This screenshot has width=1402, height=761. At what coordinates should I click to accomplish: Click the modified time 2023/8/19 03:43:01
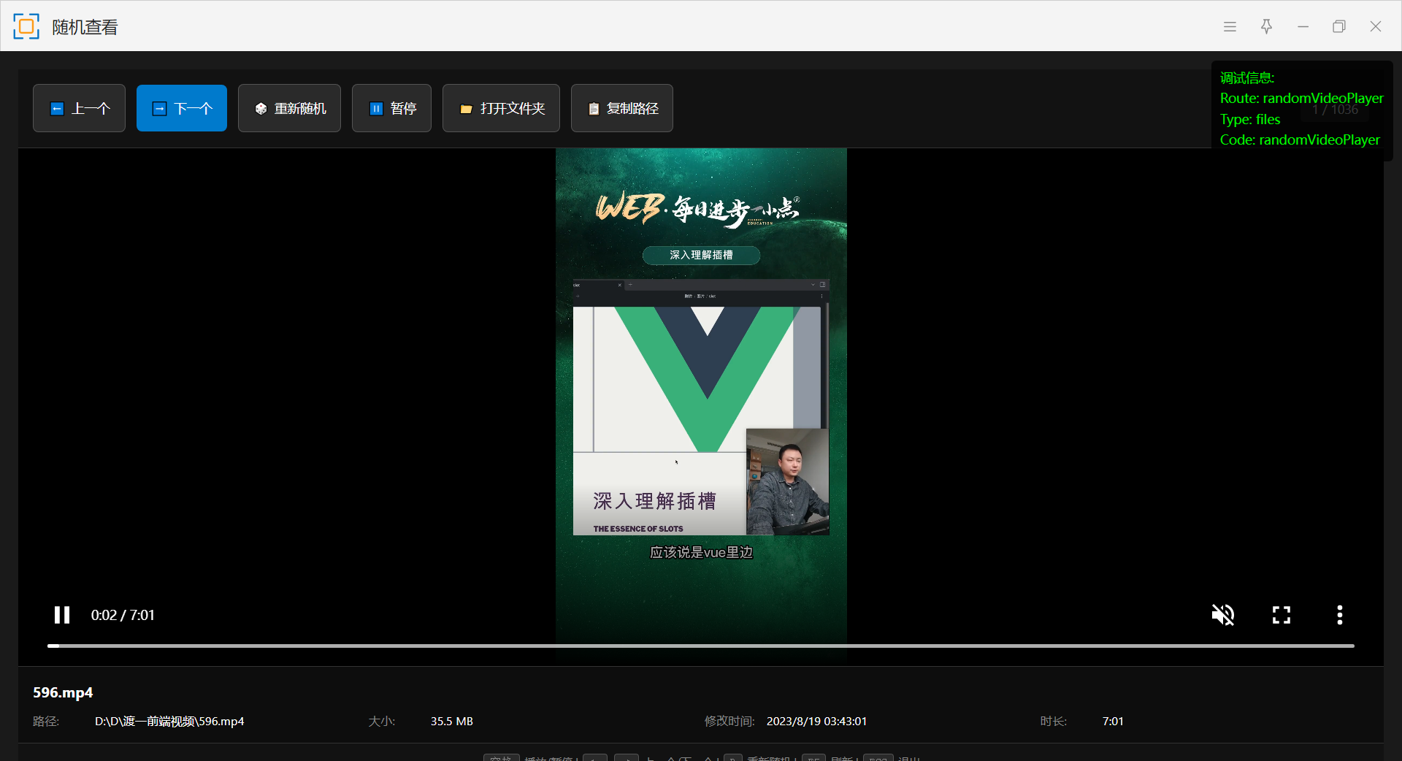[x=816, y=722]
